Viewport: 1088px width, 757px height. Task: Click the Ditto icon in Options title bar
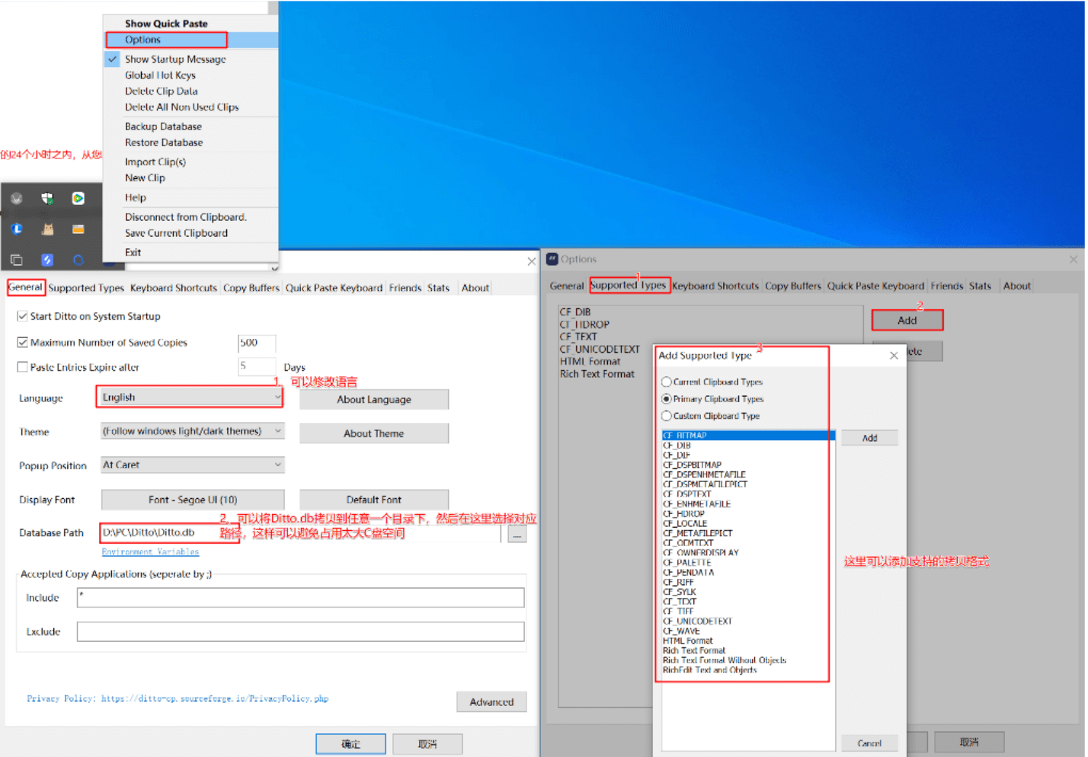pos(552,259)
